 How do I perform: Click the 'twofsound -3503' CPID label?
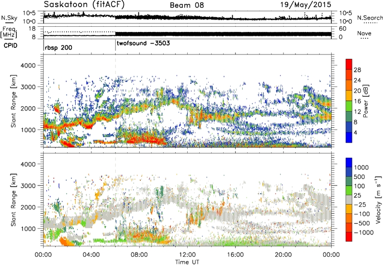click(143, 44)
